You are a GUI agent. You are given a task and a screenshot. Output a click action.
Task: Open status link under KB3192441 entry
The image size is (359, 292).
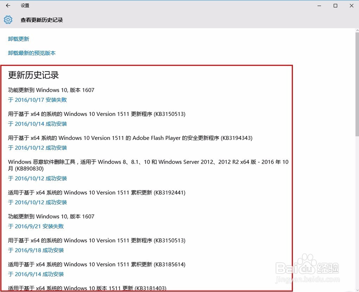click(37, 202)
